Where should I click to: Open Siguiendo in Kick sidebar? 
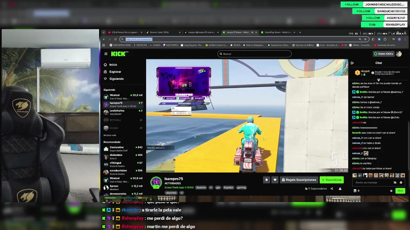coord(114,79)
